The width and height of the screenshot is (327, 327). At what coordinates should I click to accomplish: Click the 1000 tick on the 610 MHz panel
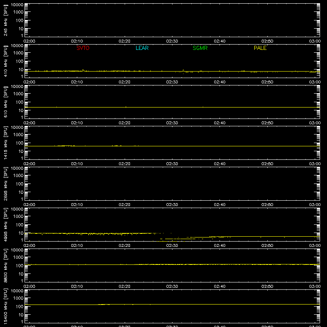pyautogui.click(x=18, y=94)
